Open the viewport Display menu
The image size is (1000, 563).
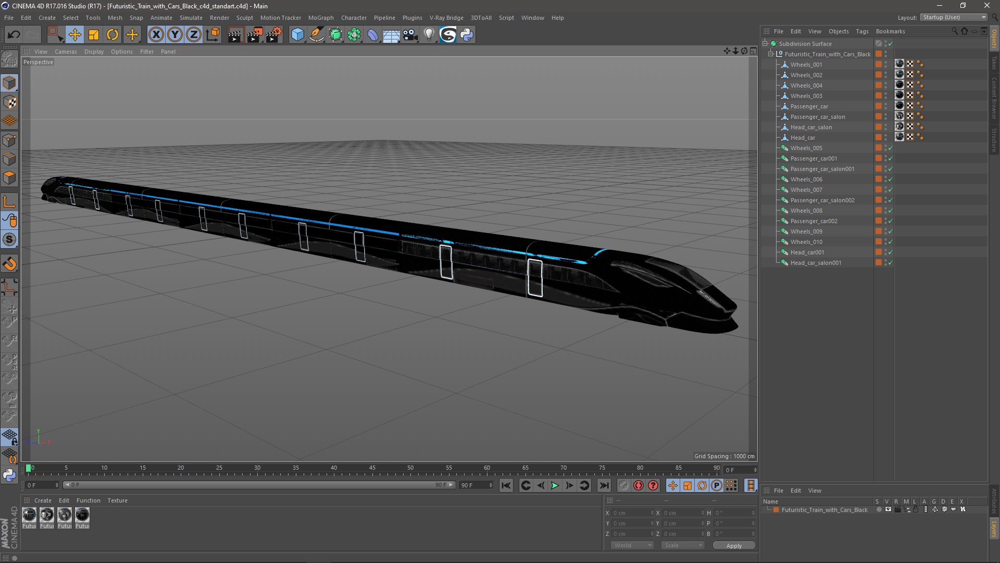tap(94, 52)
